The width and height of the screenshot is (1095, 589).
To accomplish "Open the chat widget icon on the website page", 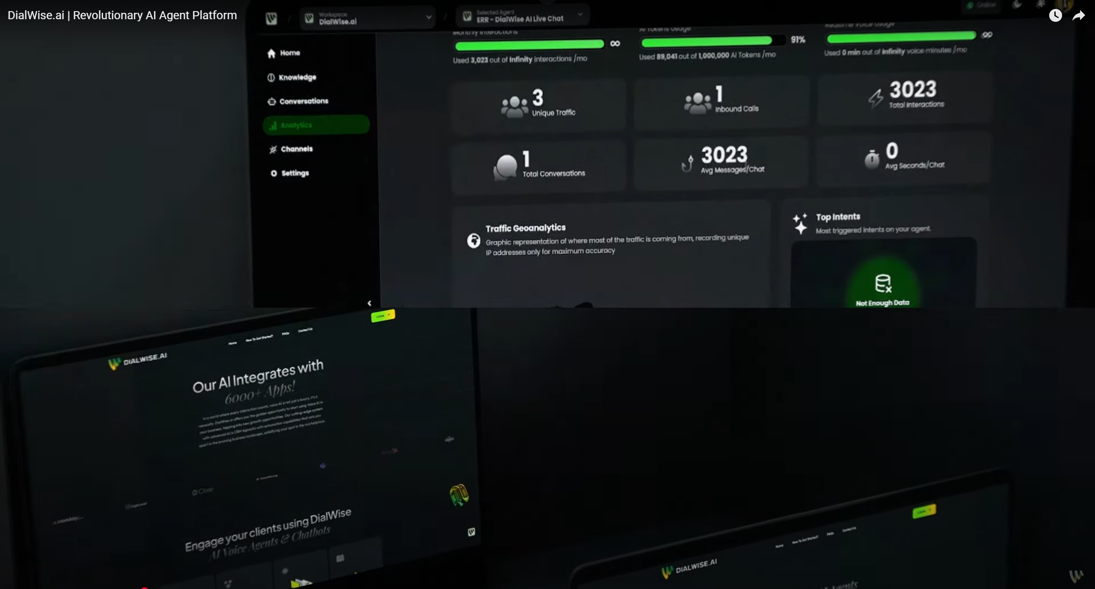I will (x=471, y=532).
